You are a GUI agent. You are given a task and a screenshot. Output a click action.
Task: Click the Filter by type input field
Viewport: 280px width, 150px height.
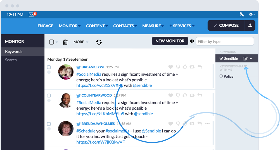tap(225, 41)
